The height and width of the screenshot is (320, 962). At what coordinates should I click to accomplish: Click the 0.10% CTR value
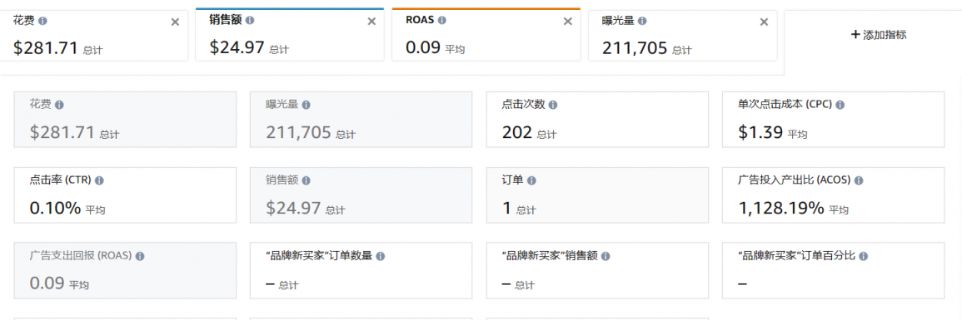(55, 209)
